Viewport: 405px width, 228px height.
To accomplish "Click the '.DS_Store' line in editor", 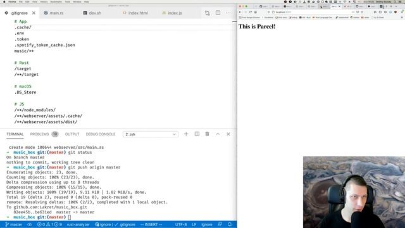I will pos(25,92).
